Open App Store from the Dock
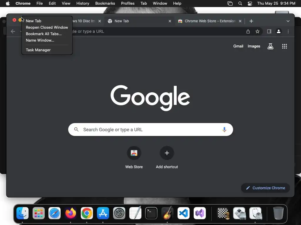Image resolution: width=301 pixels, height=225 pixels. (103, 213)
